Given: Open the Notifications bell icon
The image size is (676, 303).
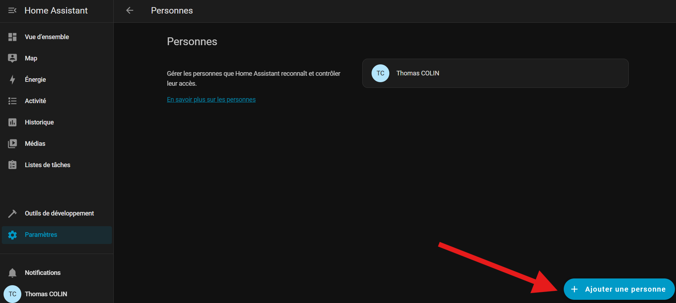Looking at the screenshot, I should click(x=12, y=273).
